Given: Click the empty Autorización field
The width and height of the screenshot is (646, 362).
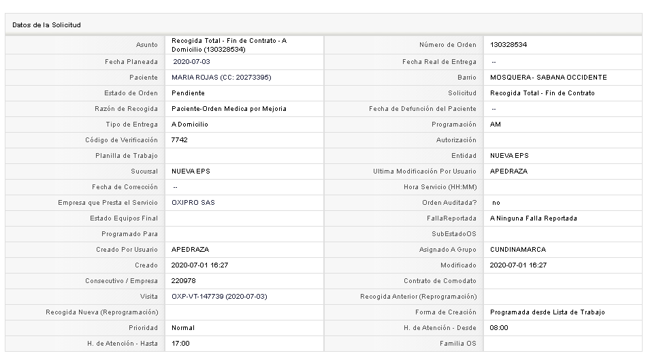Looking at the screenshot, I should (563, 140).
